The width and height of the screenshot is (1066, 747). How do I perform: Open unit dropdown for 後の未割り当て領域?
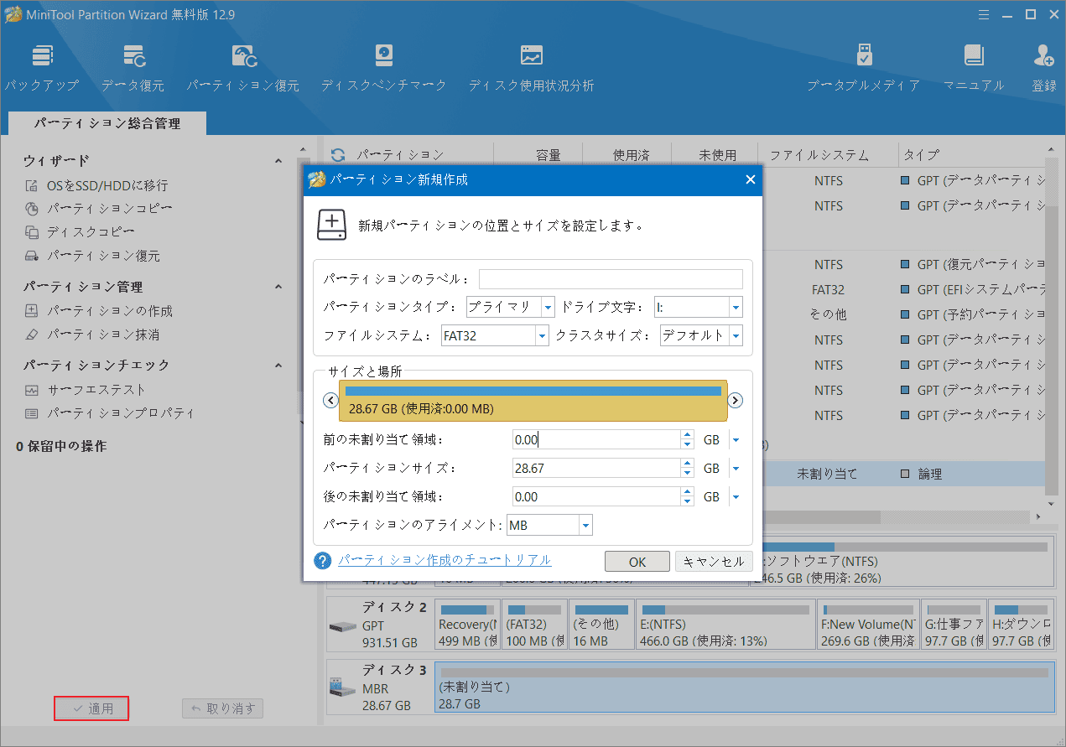pyautogui.click(x=736, y=497)
